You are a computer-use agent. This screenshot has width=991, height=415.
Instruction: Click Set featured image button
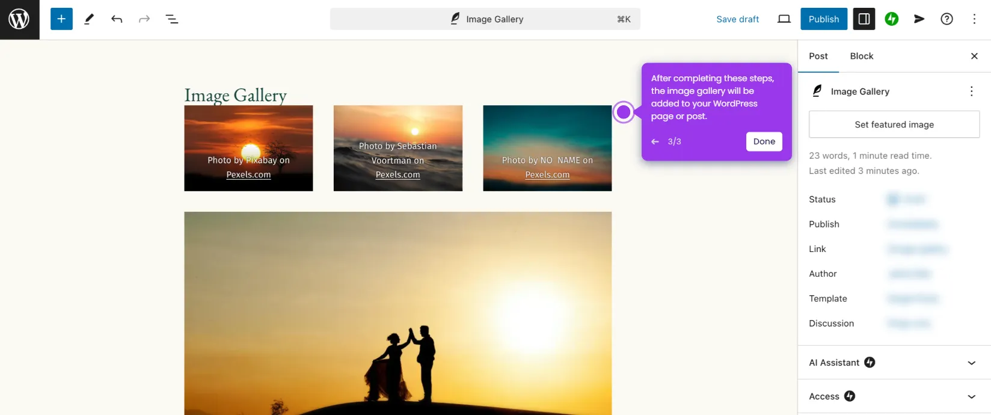894,124
